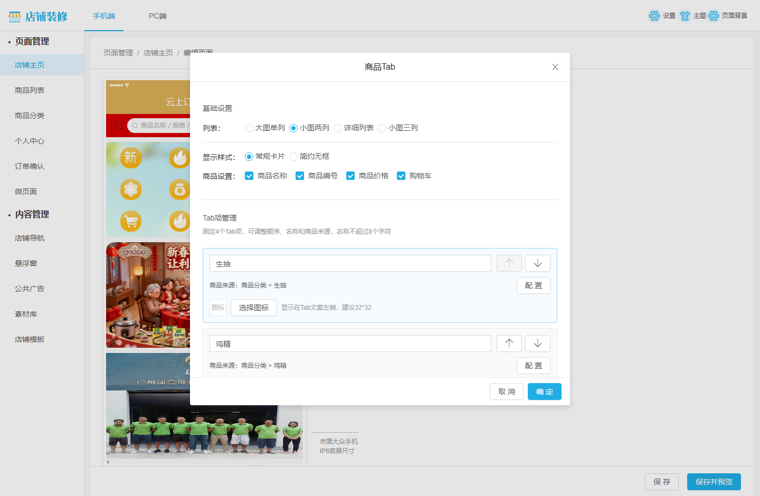The image size is (760, 496).
Task: Click the flame icon in the preview's bottom row
Action: pyautogui.click(x=179, y=222)
